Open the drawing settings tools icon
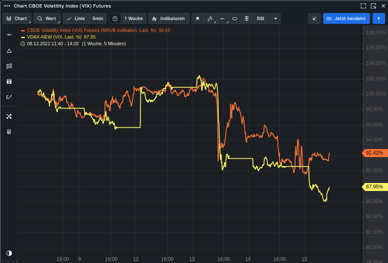 click(x=9, y=116)
